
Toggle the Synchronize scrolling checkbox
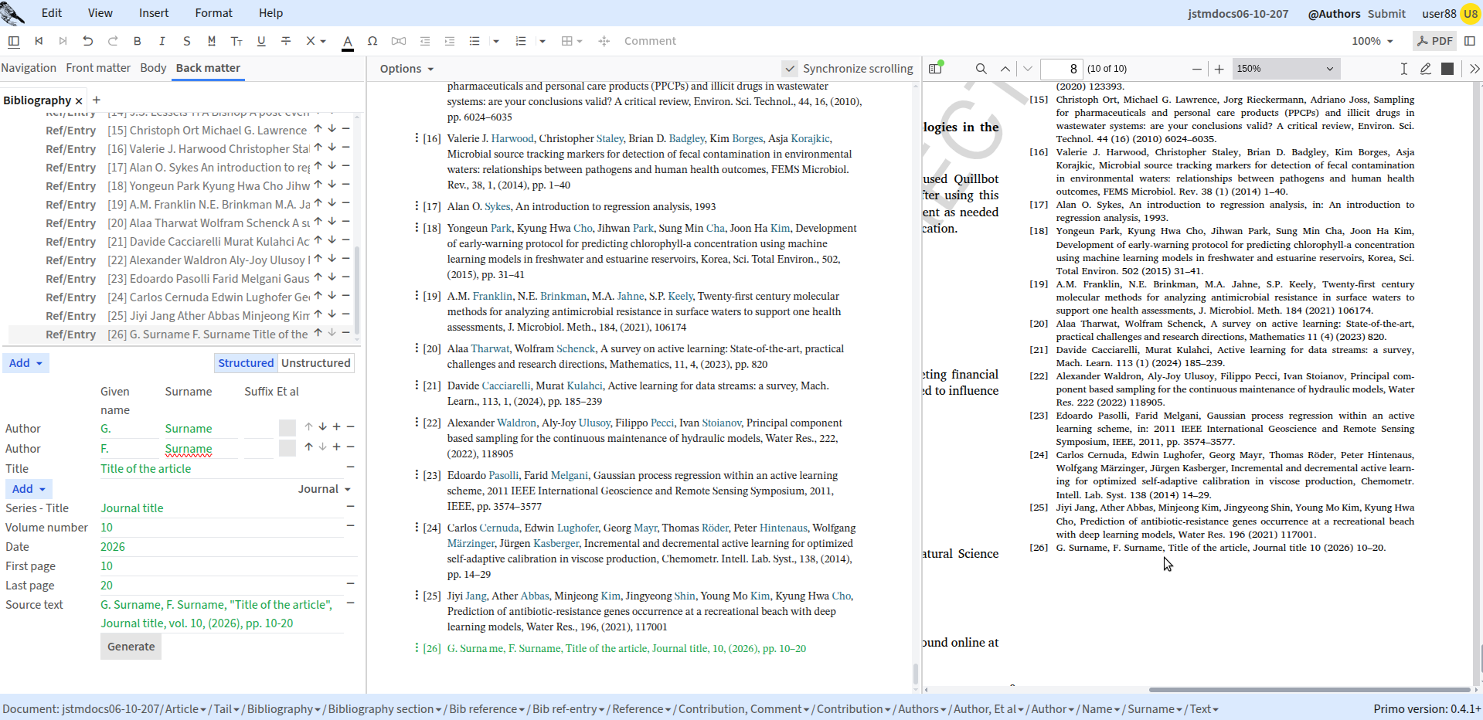[789, 69]
